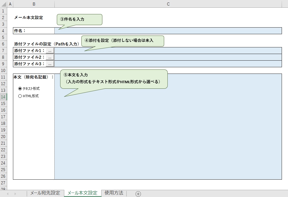Select the HTML形式 radio button
The image size is (288, 197).
click(x=20, y=96)
